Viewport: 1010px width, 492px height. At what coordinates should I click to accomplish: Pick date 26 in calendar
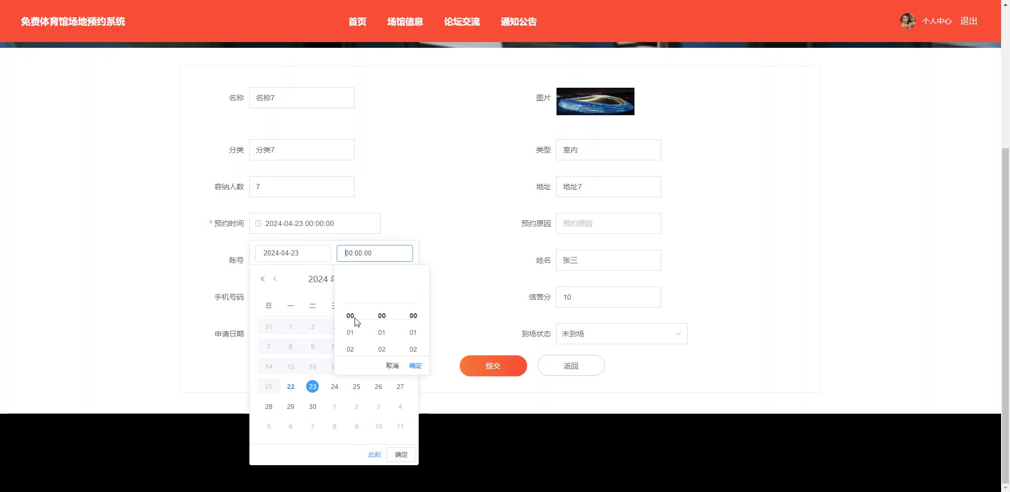point(378,387)
